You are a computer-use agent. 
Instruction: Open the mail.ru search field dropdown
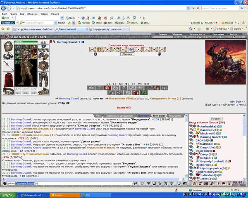click(x=55, y=23)
